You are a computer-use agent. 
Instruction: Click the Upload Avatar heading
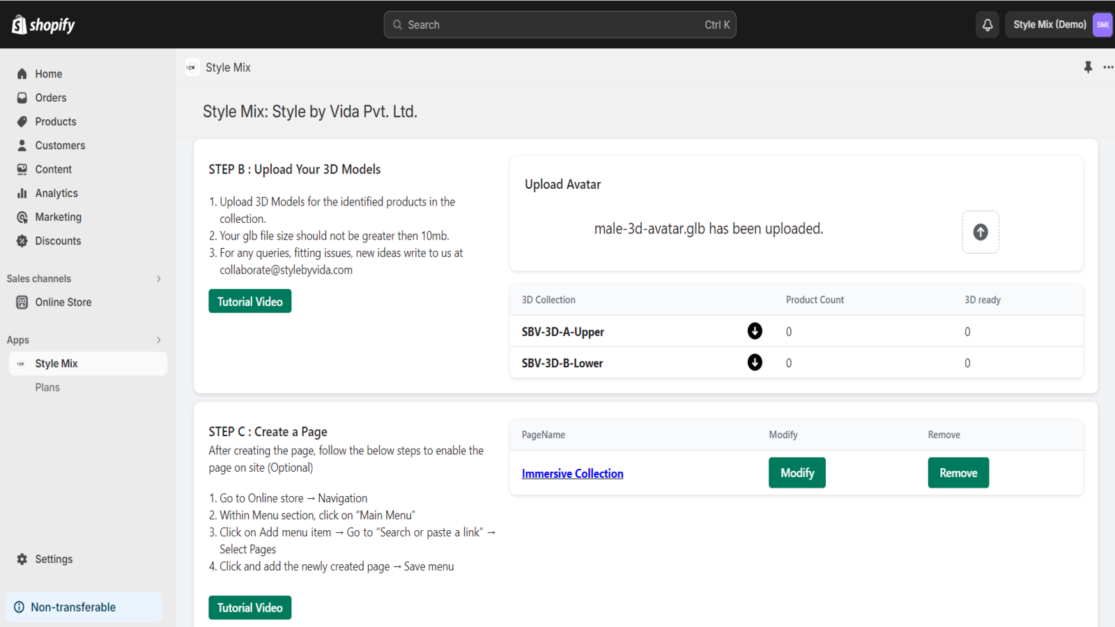(x=562, y=185)
